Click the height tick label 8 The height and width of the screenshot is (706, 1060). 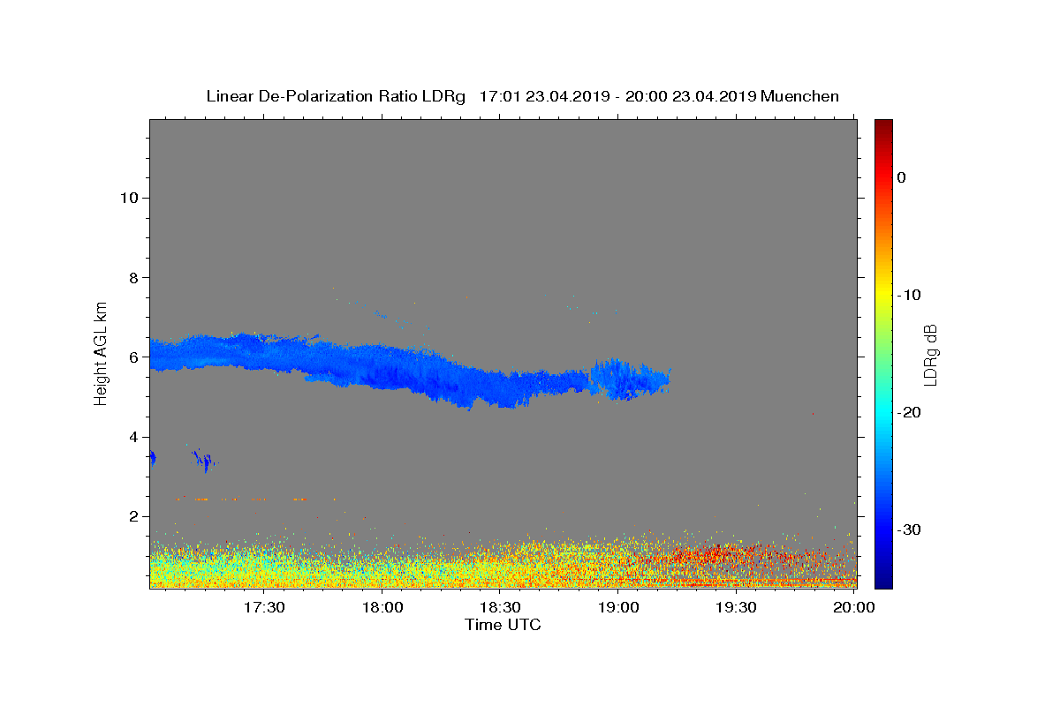[x=132, y=277]
